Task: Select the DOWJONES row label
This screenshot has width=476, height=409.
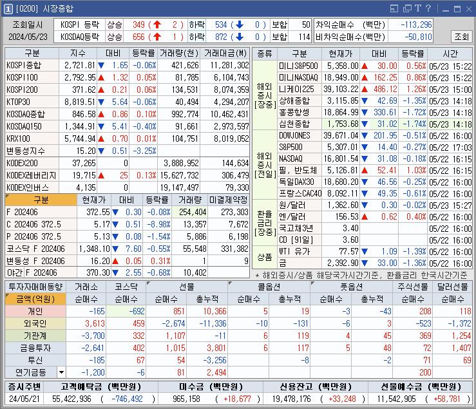Action: click(x=300, y=135)
